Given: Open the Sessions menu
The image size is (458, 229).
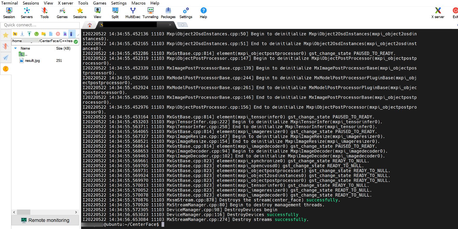Looking at the screenshot, I should (31, 3).
